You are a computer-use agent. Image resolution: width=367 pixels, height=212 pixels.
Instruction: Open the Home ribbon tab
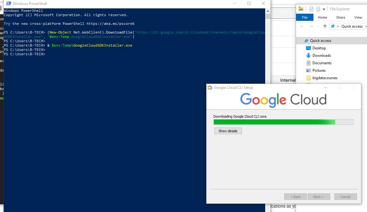click(322, 17)
